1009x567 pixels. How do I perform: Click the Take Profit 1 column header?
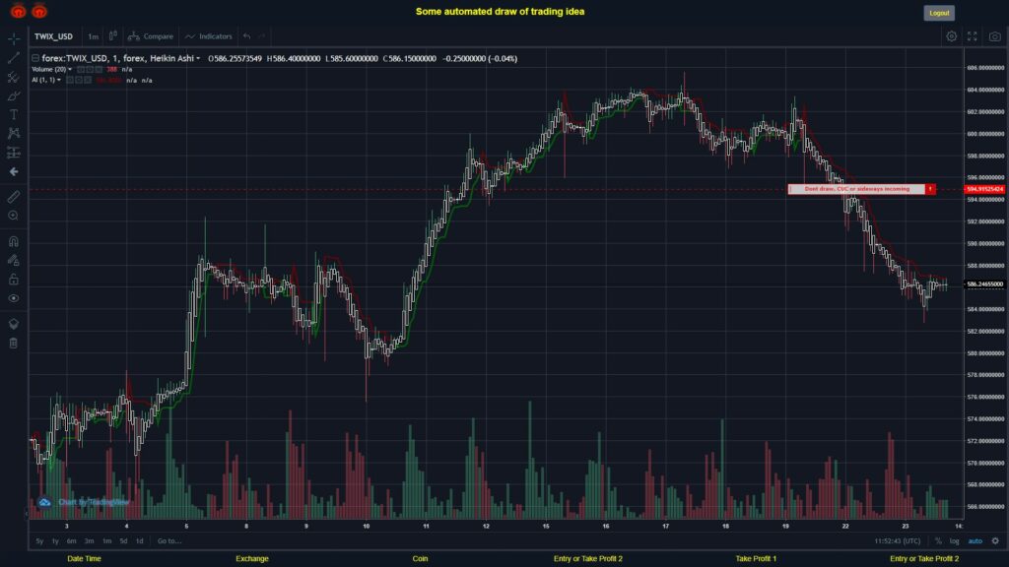pyautogui.click(x=756, y=559)
